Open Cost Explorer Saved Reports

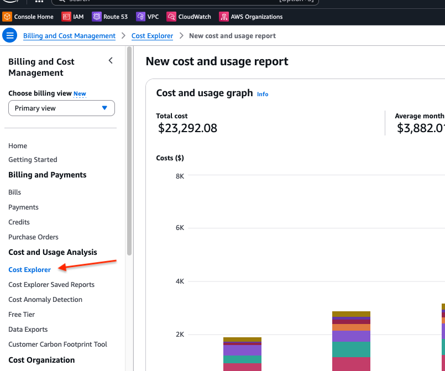tap(51, 285)
